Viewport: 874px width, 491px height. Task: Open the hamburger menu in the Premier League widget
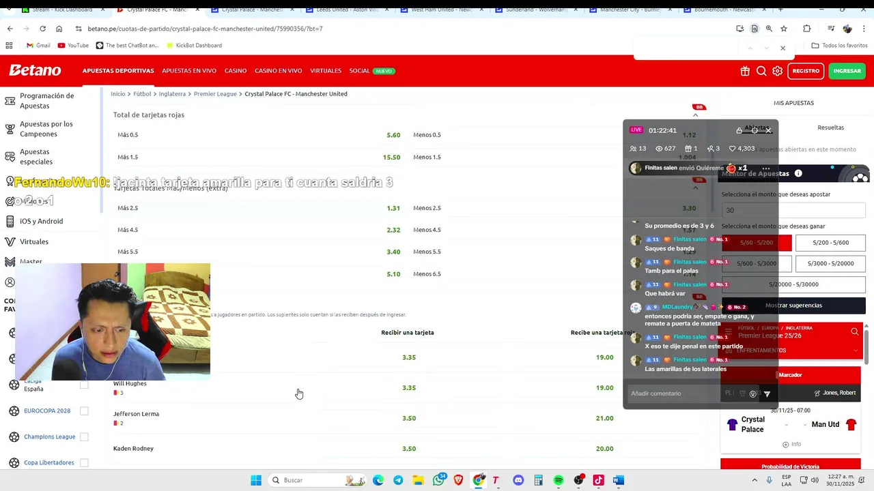729,332
